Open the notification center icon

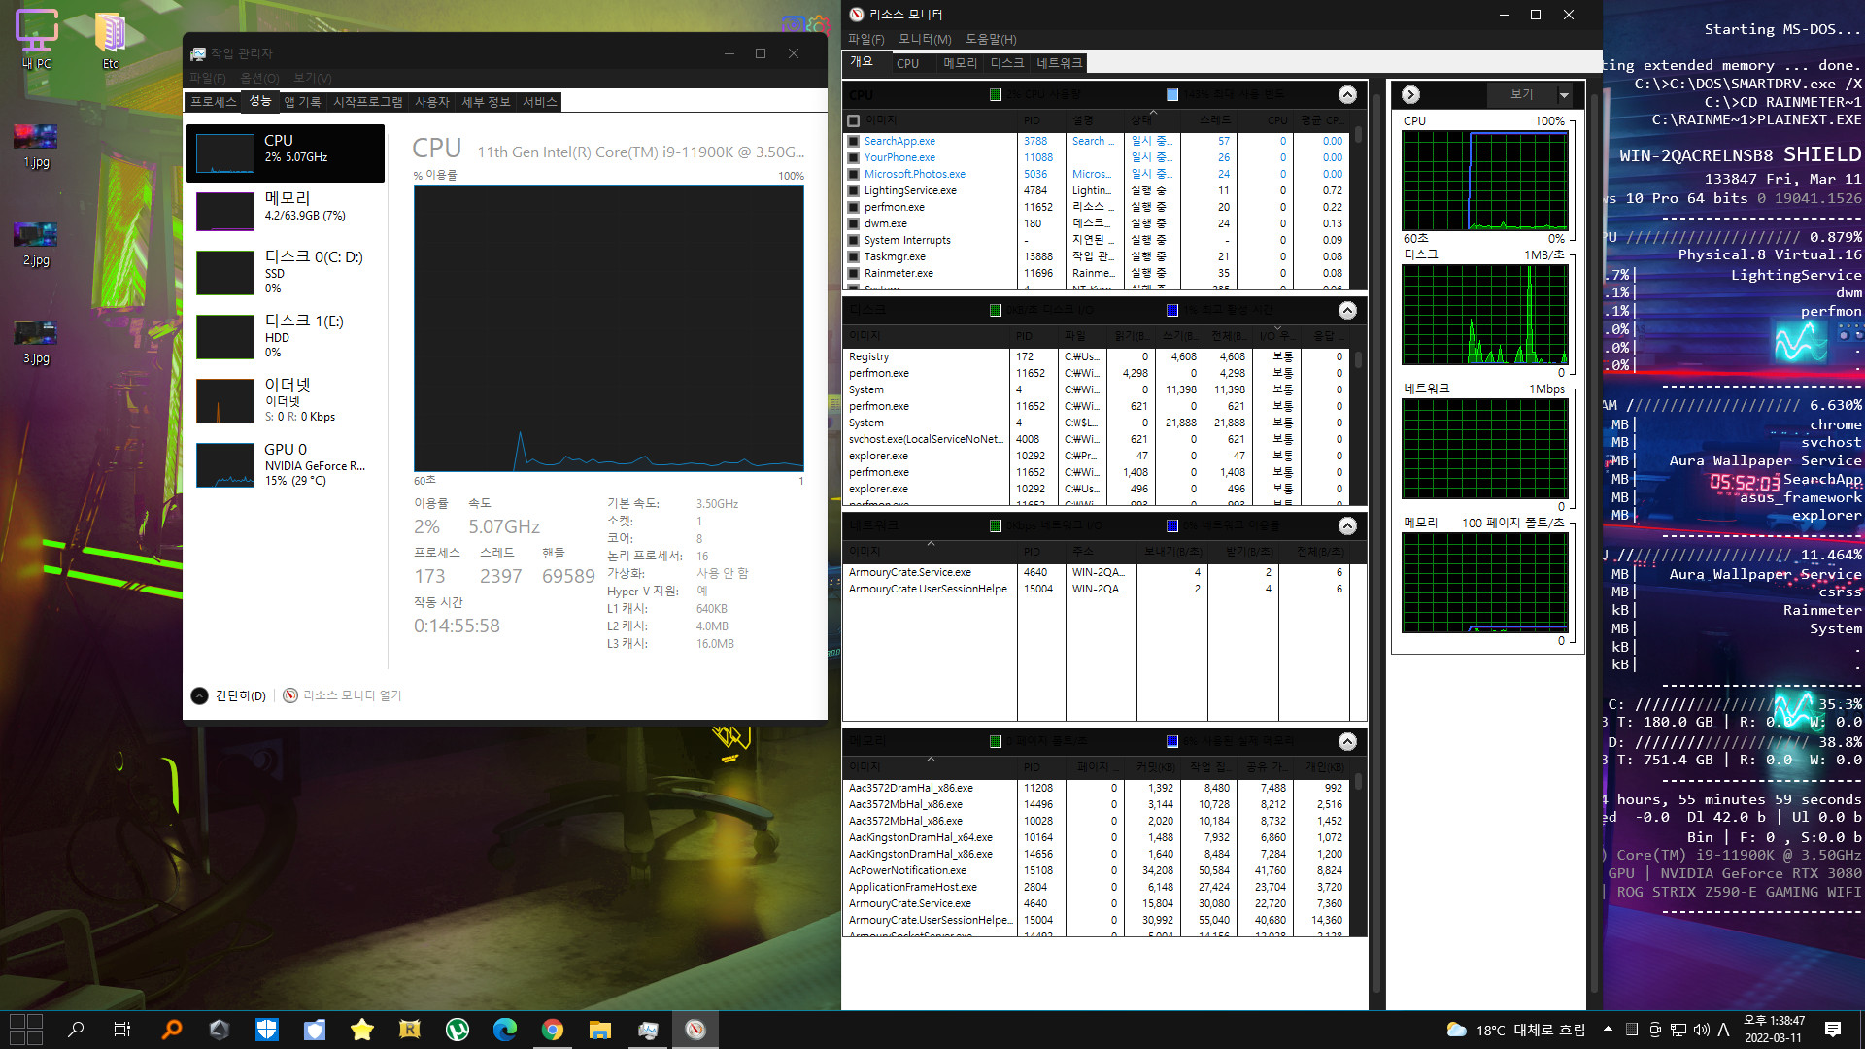[x=1833, y=1030]
